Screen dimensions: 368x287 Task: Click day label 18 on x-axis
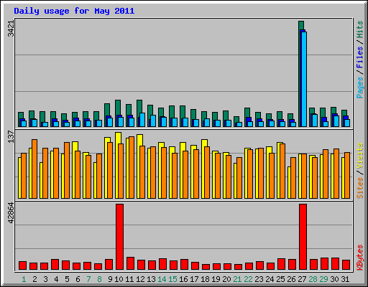tap(205, 279)
